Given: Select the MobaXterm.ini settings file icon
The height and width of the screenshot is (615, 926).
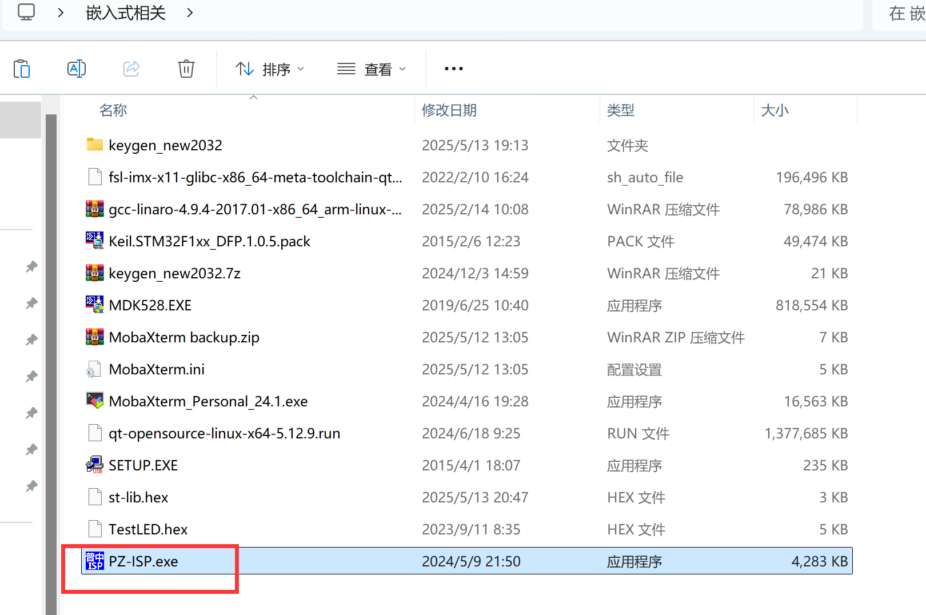Looking at the screenshot, I should click(x=94, y=369).
